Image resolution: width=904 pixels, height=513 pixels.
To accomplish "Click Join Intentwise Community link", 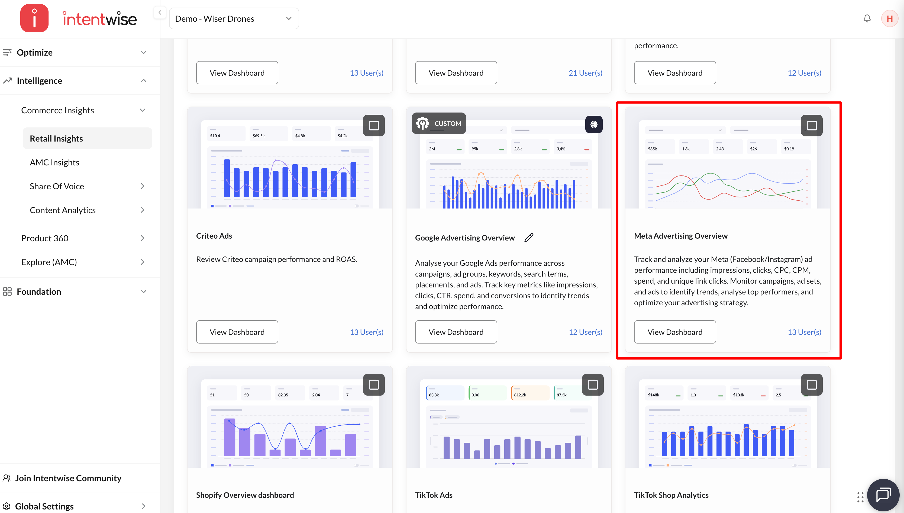I will (68, 478).
